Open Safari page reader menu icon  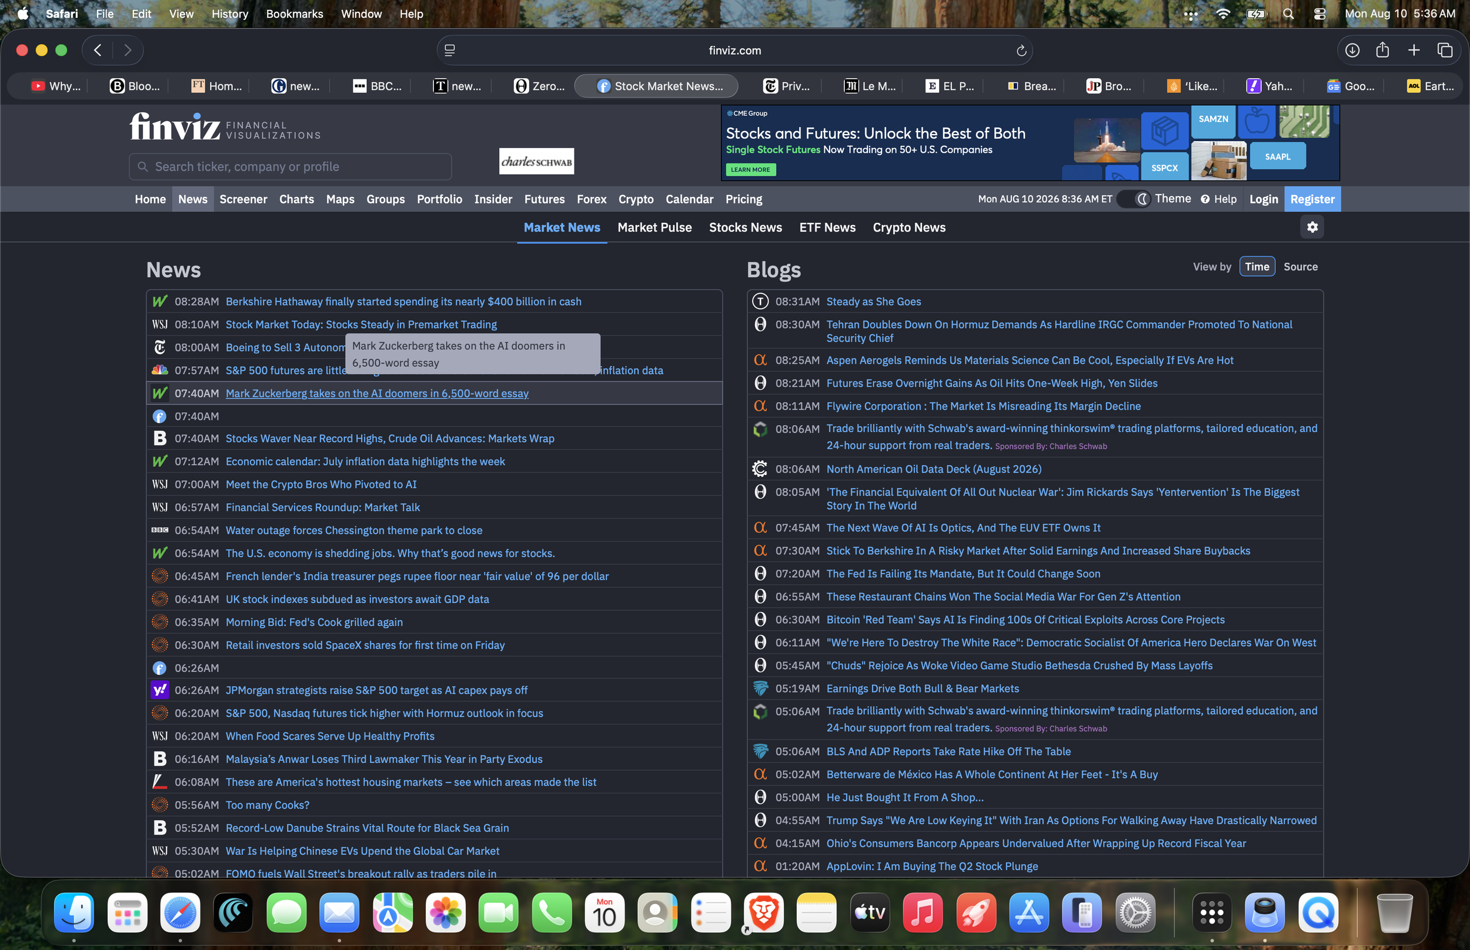tap(450, 51)
